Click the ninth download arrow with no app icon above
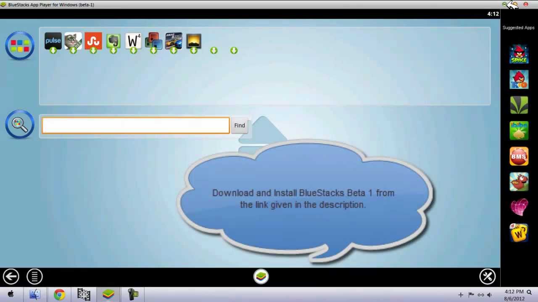The height and width of the screenshot is (302, 538). pos(214,50)
